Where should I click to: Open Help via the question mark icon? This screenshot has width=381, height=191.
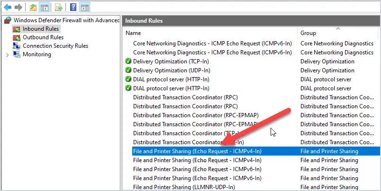(73, 8)
